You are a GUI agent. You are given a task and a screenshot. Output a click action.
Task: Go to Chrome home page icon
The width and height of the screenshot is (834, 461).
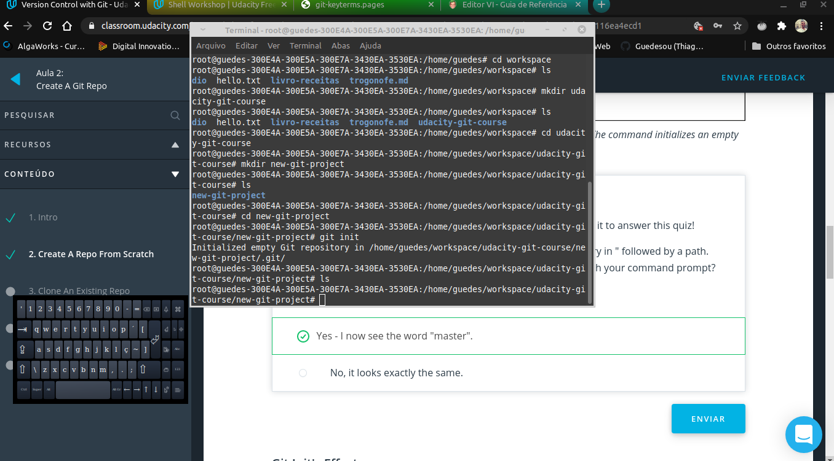68,26
